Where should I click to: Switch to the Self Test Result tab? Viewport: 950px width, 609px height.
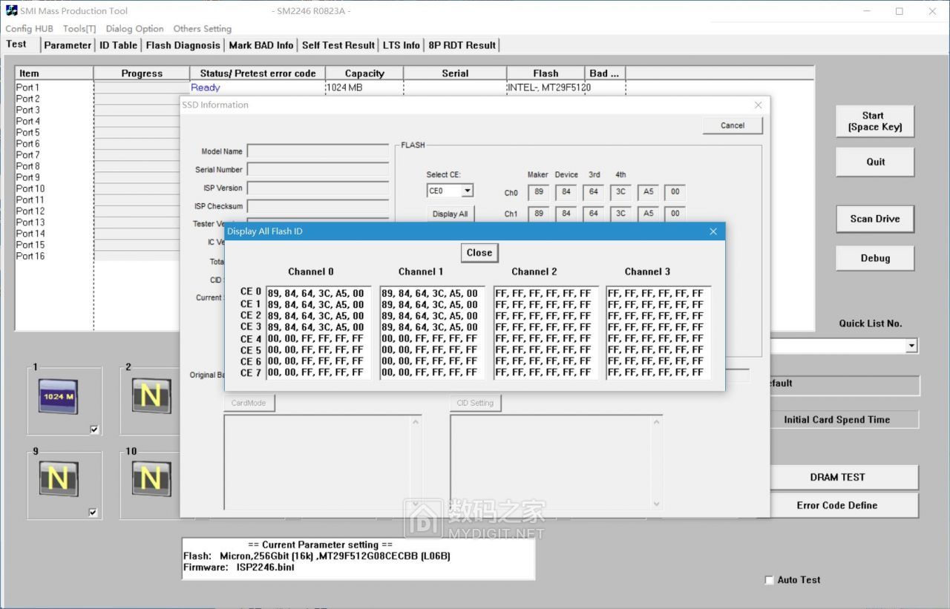(x=338, y=45)
